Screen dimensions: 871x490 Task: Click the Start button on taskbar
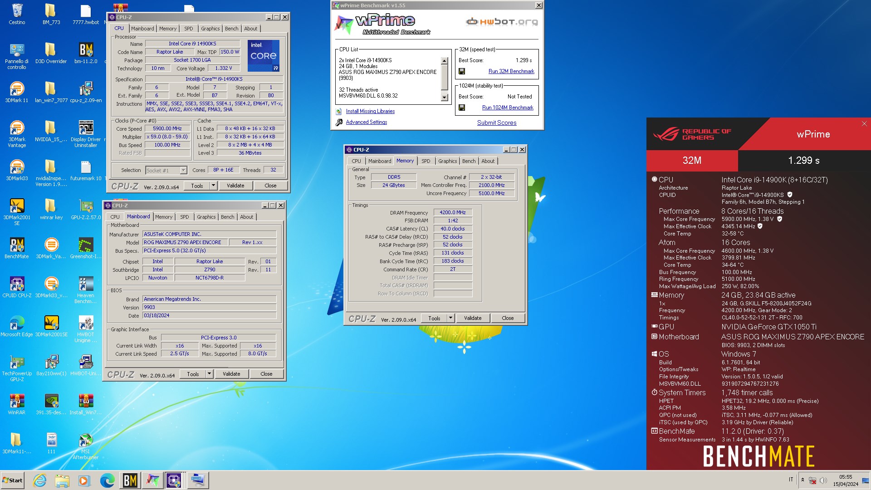click(13, 480)
